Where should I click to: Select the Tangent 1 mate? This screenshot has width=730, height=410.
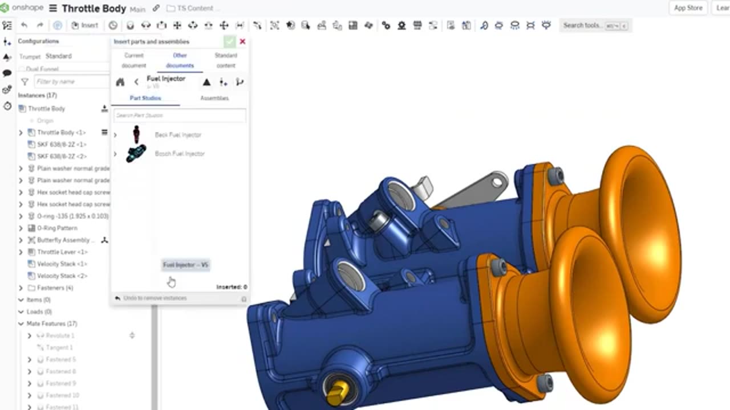tap(59, 348)
